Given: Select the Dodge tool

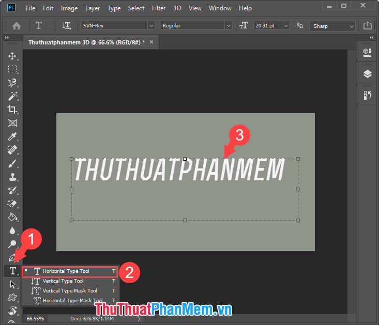Looking at the screenshot, I should (x=12, y=244).
